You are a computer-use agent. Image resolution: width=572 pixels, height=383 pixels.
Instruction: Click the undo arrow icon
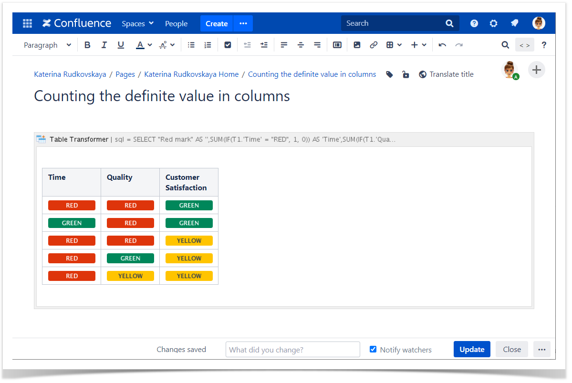point(442,45)
